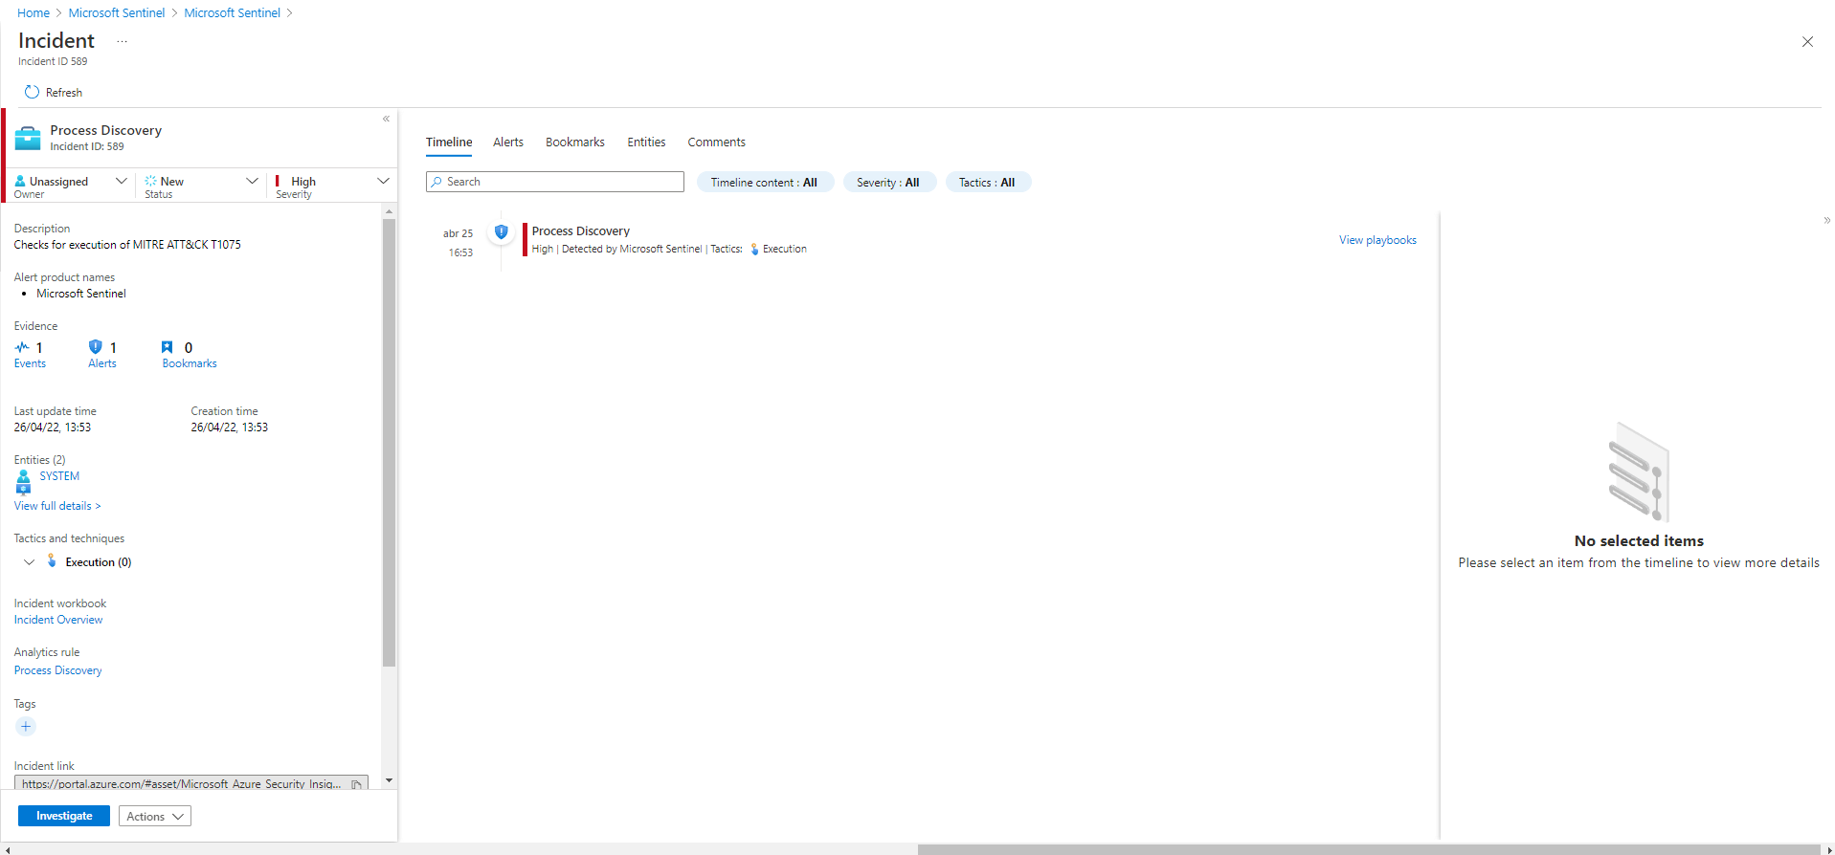Go to Home breadcrumb

34,13
